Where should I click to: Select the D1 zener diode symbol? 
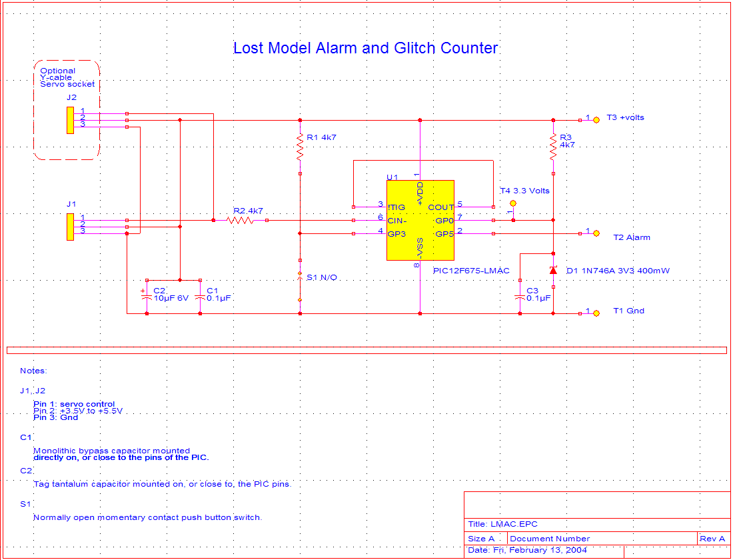(553, 271)
